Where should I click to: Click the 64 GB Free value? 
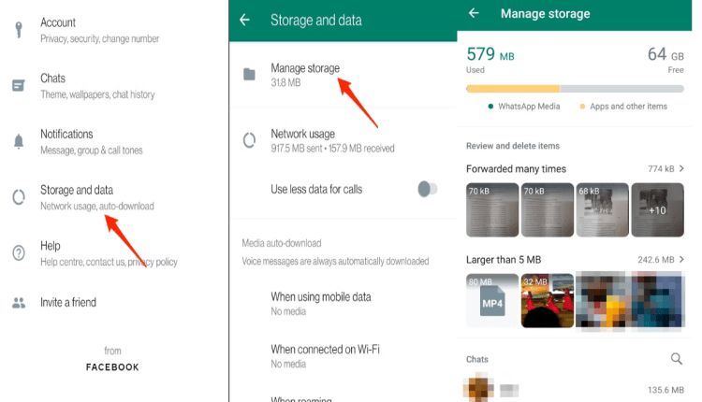coord(665,54)
